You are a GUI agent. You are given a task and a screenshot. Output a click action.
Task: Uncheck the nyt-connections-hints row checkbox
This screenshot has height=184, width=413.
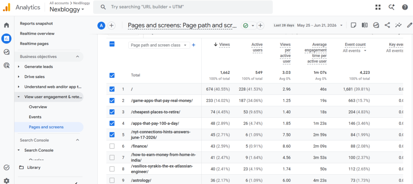point(112,135)
